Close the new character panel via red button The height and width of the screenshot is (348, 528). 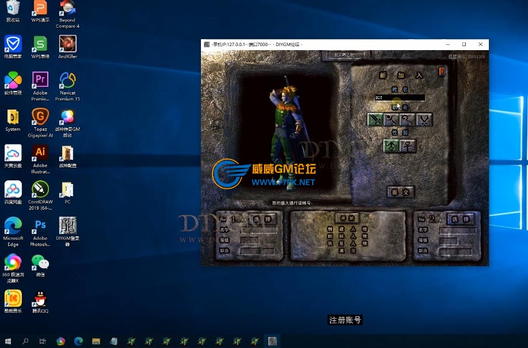pyautogui.click(x=442, y=72)
